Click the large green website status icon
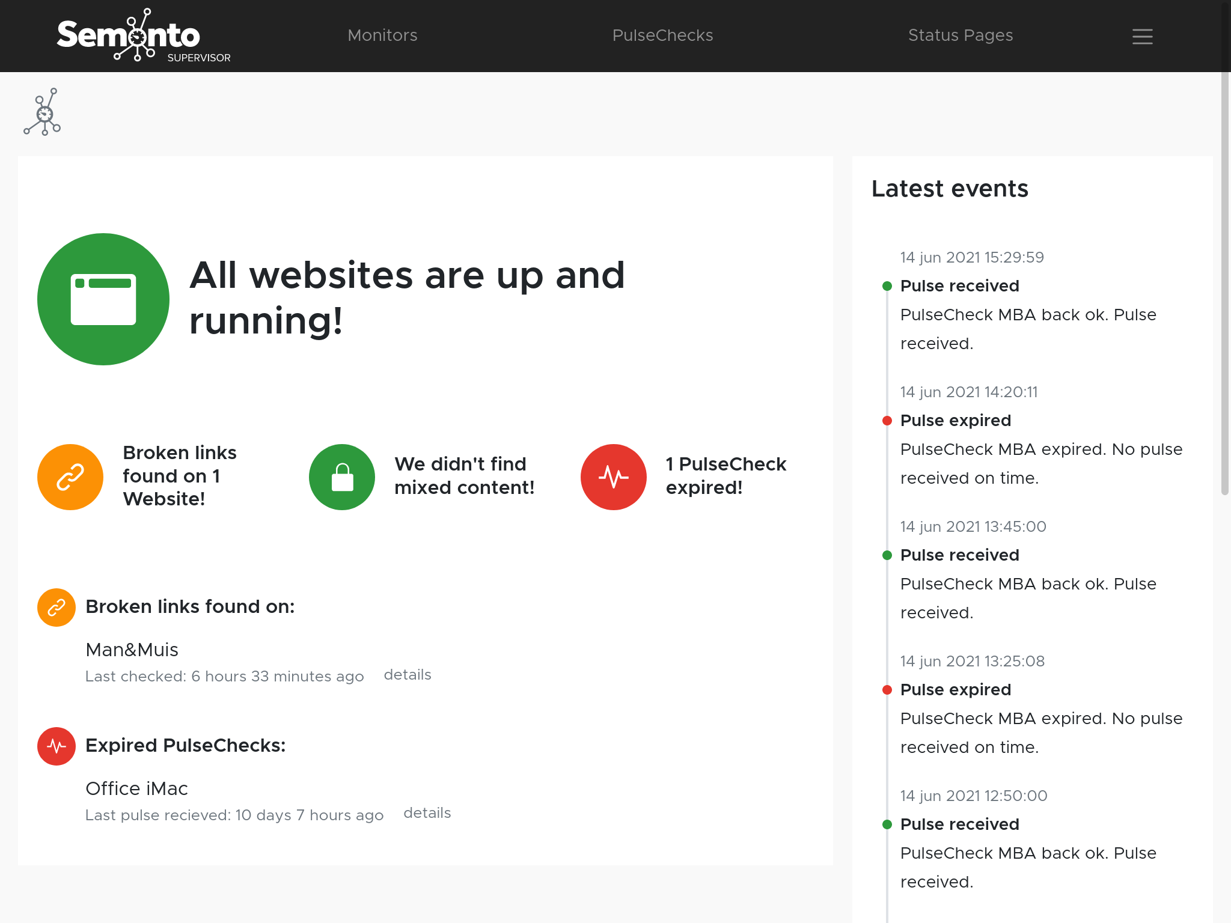Viewport: 1231px width, 923px height. tap(103, 299)
